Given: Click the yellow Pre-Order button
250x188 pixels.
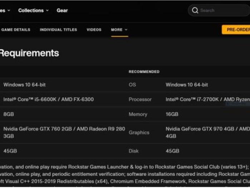Looking at the screenshot, I should (236, 30).
